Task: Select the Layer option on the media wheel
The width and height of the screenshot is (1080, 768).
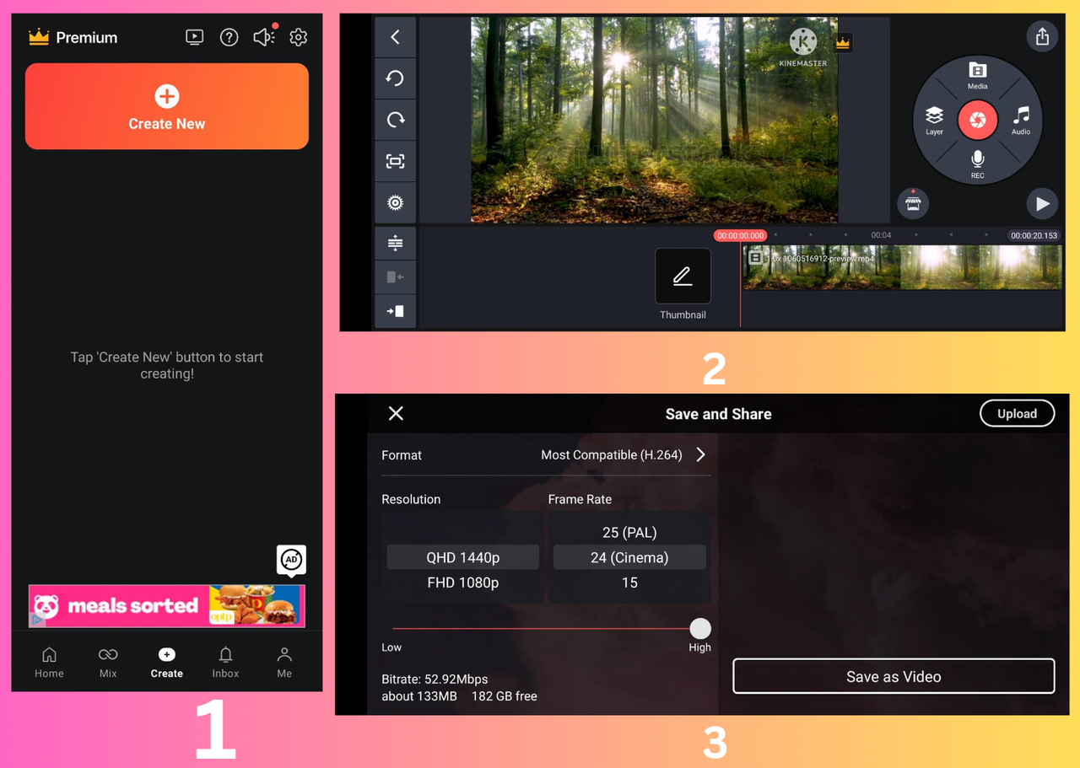Action: coord(934,120)
